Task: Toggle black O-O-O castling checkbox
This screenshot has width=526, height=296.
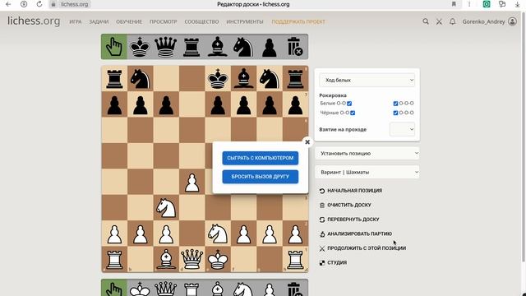Action: (395, 113)
